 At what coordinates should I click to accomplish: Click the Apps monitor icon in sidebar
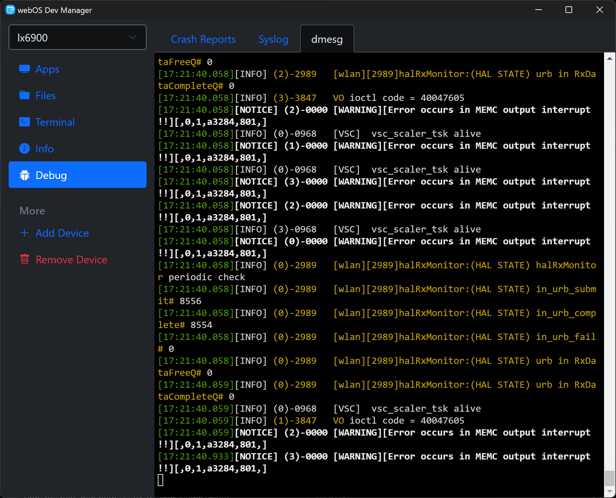tap(24, 69)
